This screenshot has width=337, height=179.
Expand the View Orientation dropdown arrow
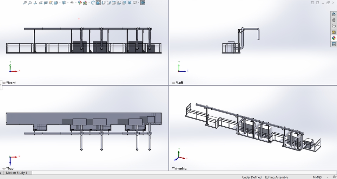point(60,2)
